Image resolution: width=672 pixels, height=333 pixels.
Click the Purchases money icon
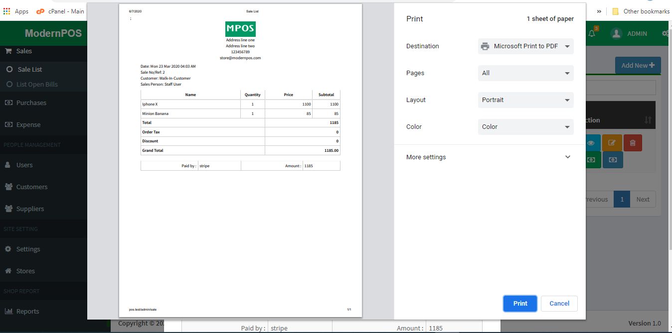(x=8, y=103)
